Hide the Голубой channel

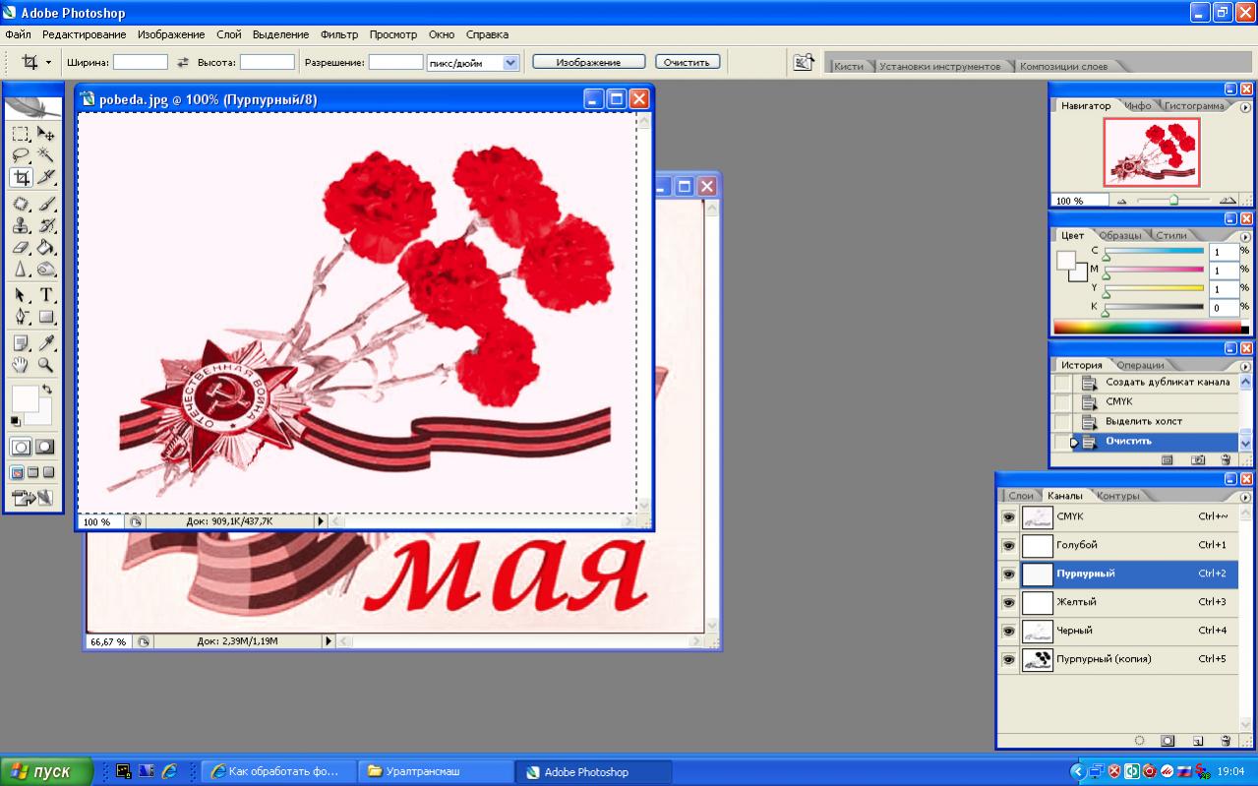1008,545
